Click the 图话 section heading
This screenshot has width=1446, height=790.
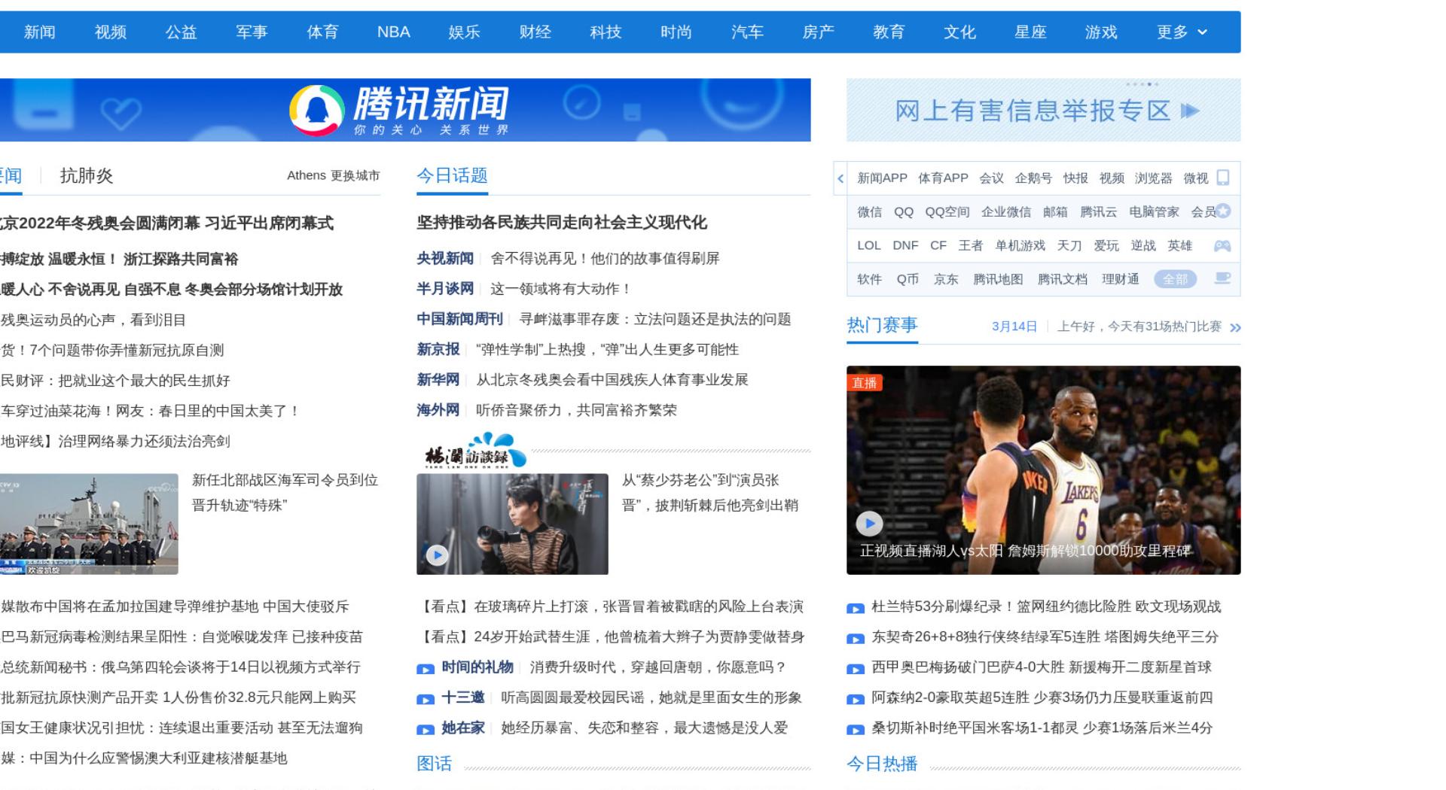point(434,764)
